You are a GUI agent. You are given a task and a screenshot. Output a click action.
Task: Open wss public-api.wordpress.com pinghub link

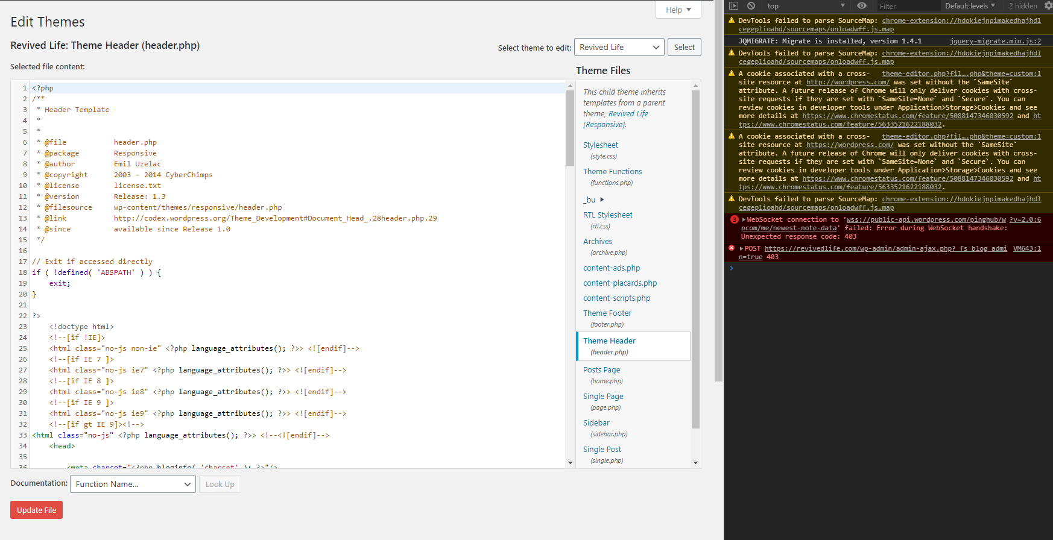(925, 220)
